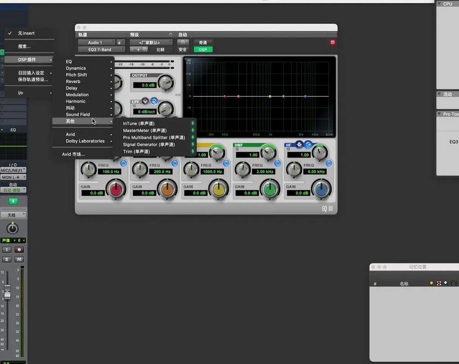Screen dimensions: 459x364
Task: Click the red target button in plugin header
Action: (x=333, y=43)
